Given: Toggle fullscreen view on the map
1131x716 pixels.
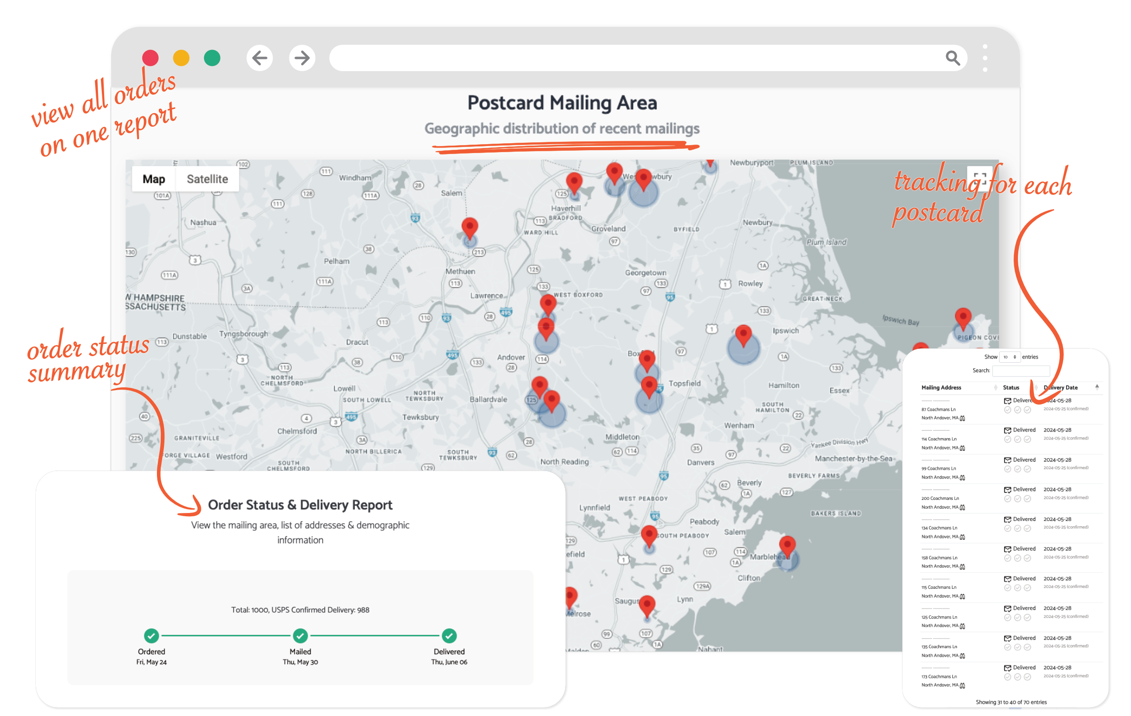Looking at the screenshot, I should click(x=980, y=178).
